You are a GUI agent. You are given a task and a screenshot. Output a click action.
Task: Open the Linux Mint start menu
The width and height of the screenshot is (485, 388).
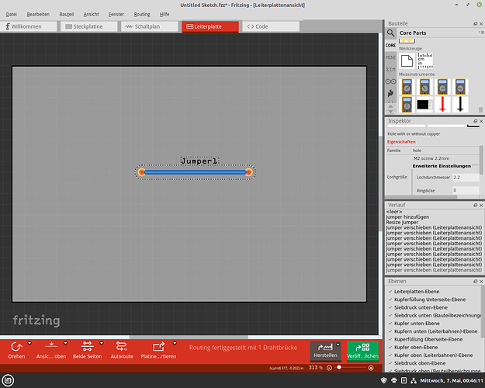pyautogui.click(x=8, y=380)
